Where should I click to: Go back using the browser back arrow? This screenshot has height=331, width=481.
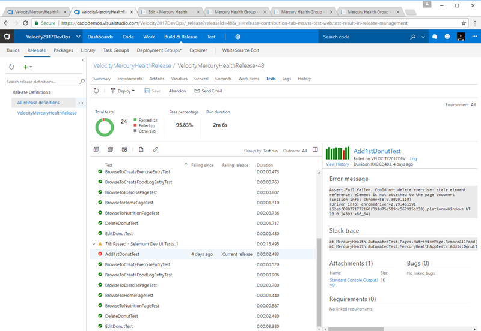tap(6, 23)
